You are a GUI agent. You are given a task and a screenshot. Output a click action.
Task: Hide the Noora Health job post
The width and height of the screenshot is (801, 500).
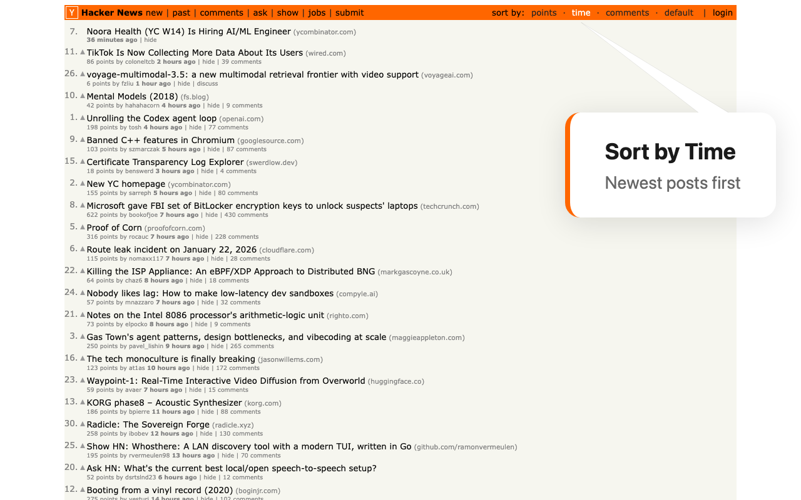(x=151, y=40)
